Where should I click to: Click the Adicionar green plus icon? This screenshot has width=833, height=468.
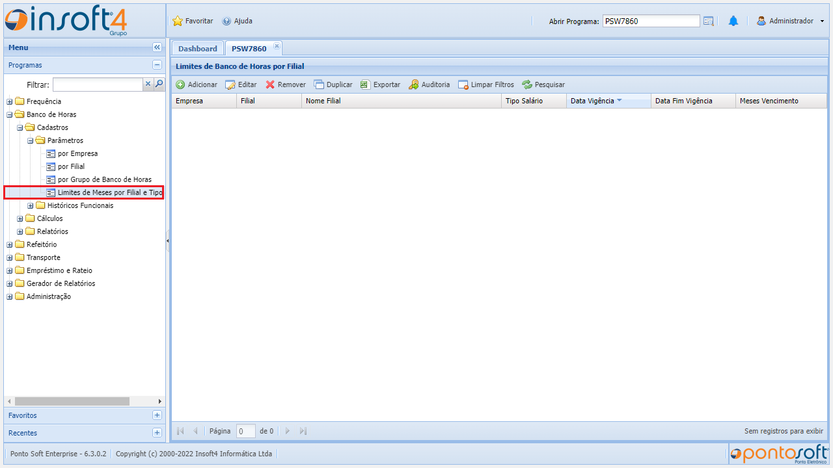(x=180, y=84)
